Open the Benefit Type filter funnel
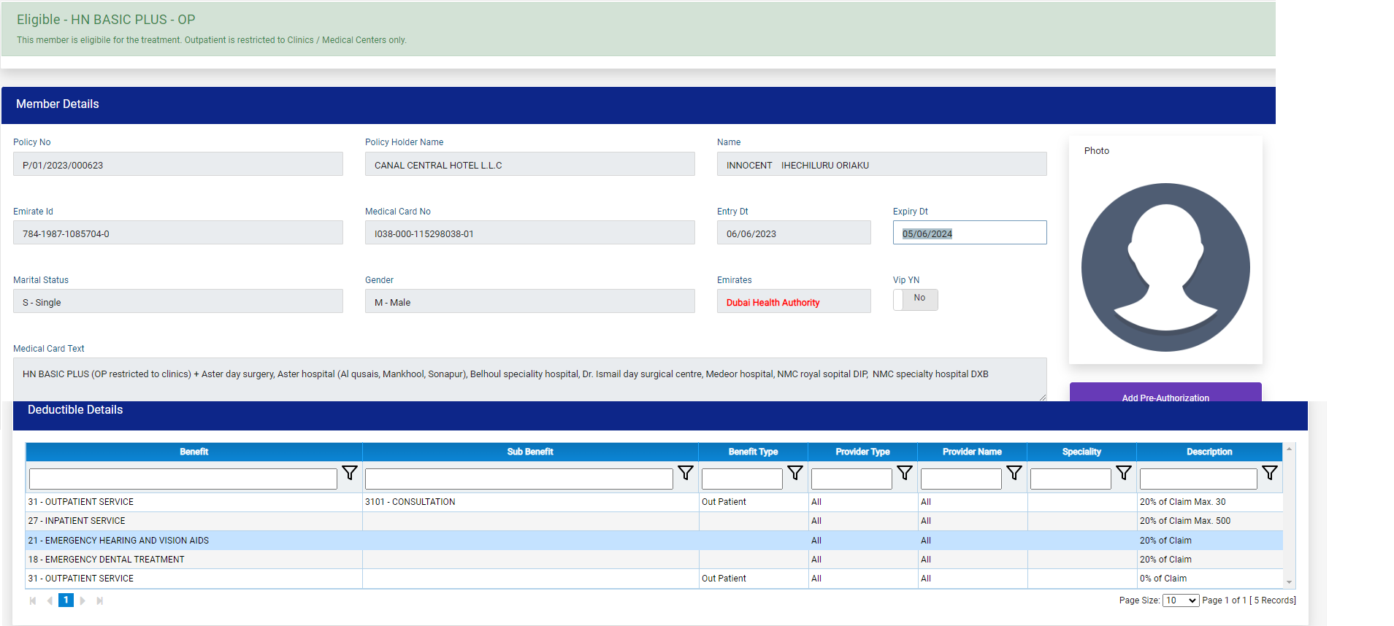Screen dimensions: 1394x626 pos(795,474)
